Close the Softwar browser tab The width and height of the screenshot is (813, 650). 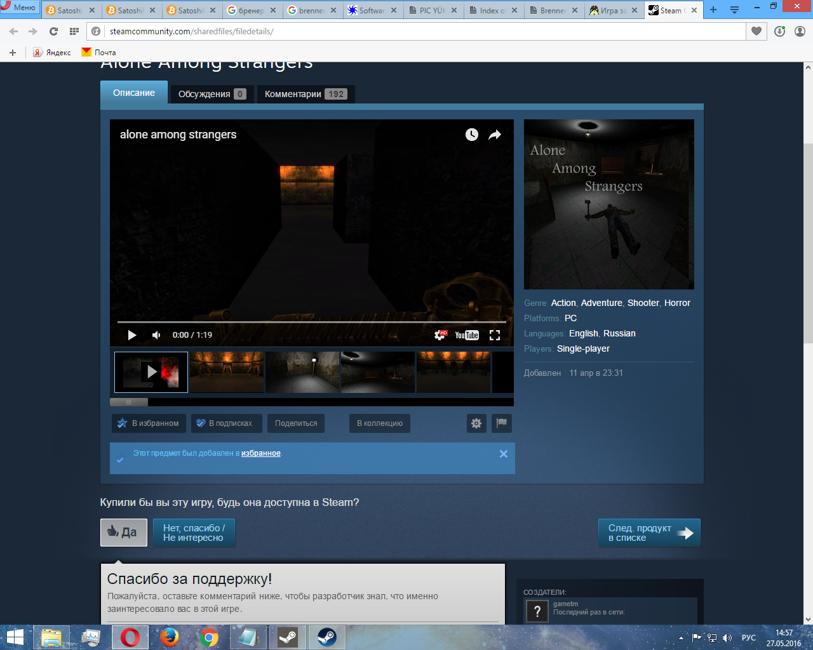pyautogui.click(x=394, y=10)
